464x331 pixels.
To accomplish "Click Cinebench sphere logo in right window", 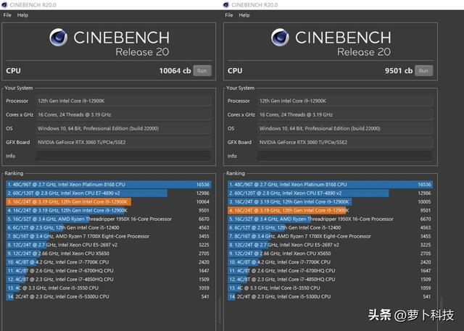I will point(280,38).
